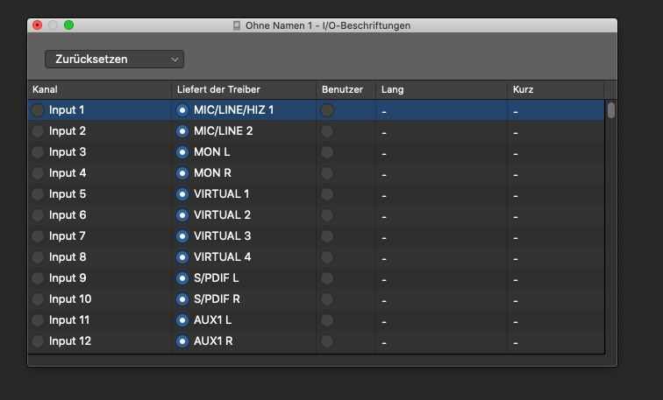
Task: Click the S/PDIF R driver radio button
Action: point(182,299)
